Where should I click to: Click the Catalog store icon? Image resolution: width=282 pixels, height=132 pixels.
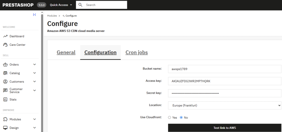[5, 73]
